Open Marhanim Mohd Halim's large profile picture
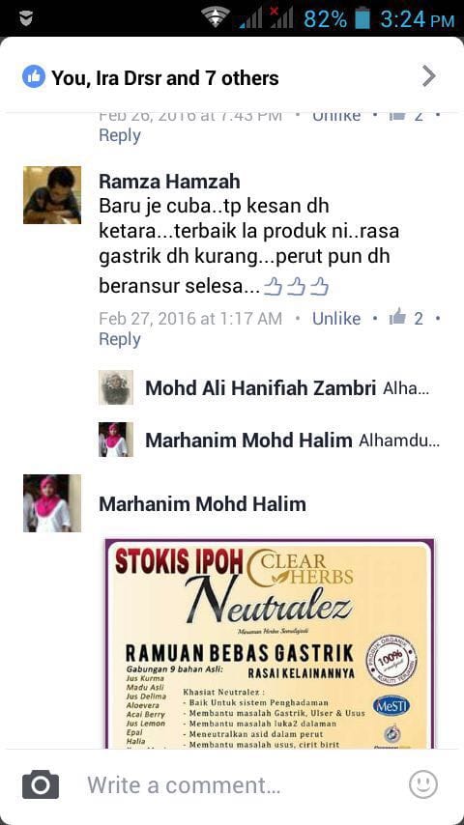This screenshot has width=464, height=825. point(52,503)
